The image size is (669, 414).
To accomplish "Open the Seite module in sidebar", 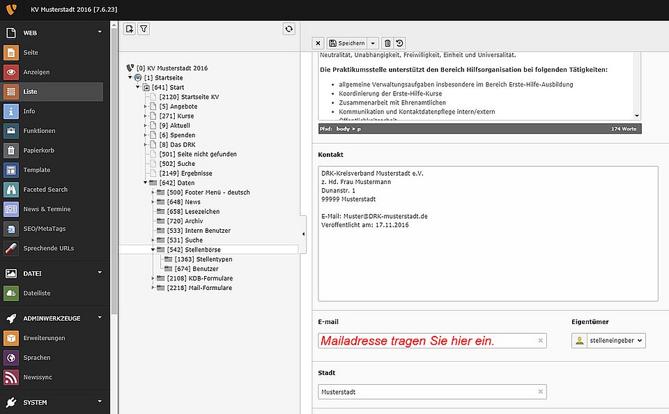I will click(31, 53).
